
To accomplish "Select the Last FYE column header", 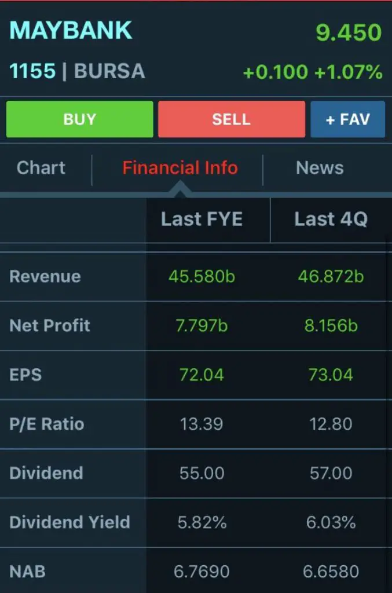I will [202, 219].
